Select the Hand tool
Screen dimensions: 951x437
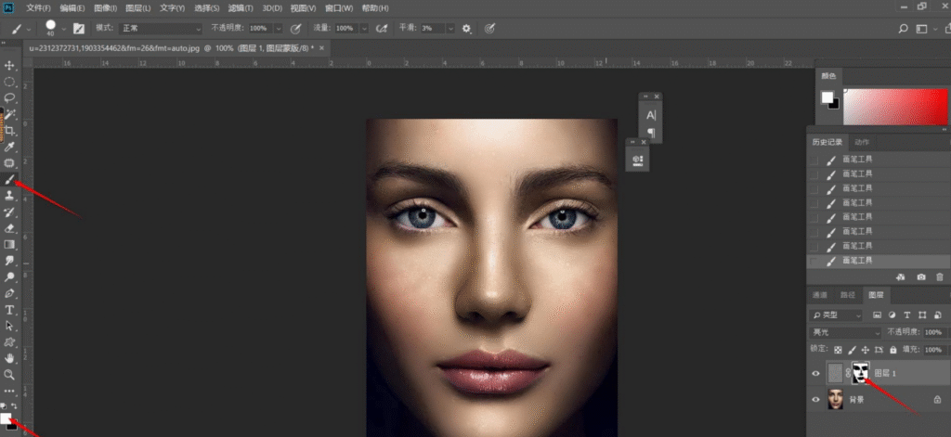tap(9, 359)
